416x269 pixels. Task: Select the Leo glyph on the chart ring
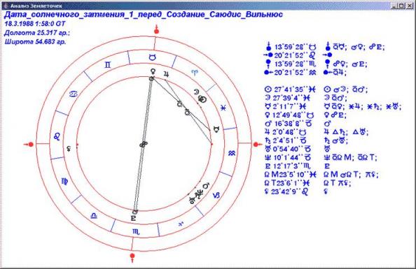(57, 137)
